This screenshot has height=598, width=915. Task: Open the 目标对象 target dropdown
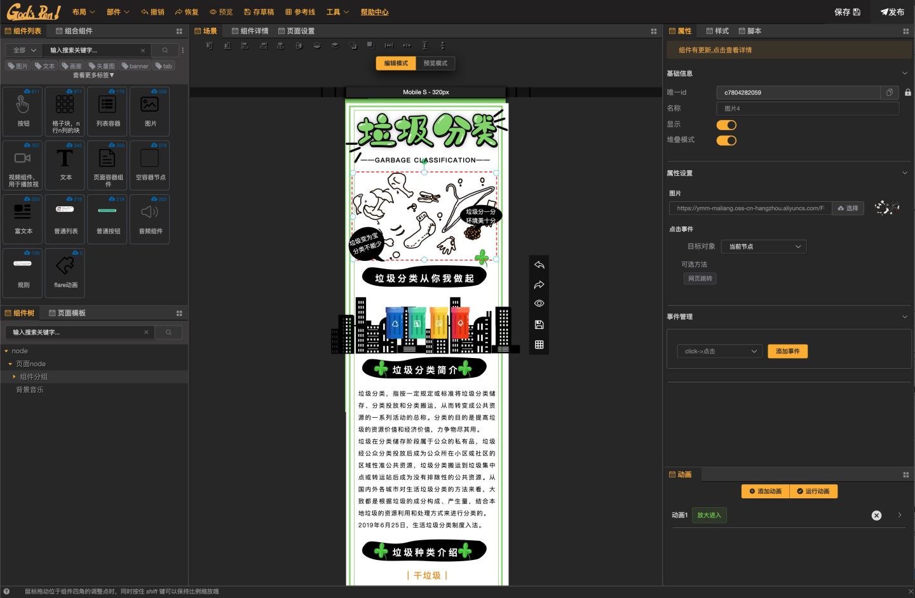click(x=764, y=246)
